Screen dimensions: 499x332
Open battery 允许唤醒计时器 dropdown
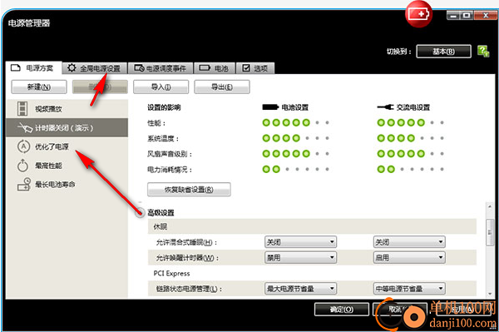(x=300, y=257)
